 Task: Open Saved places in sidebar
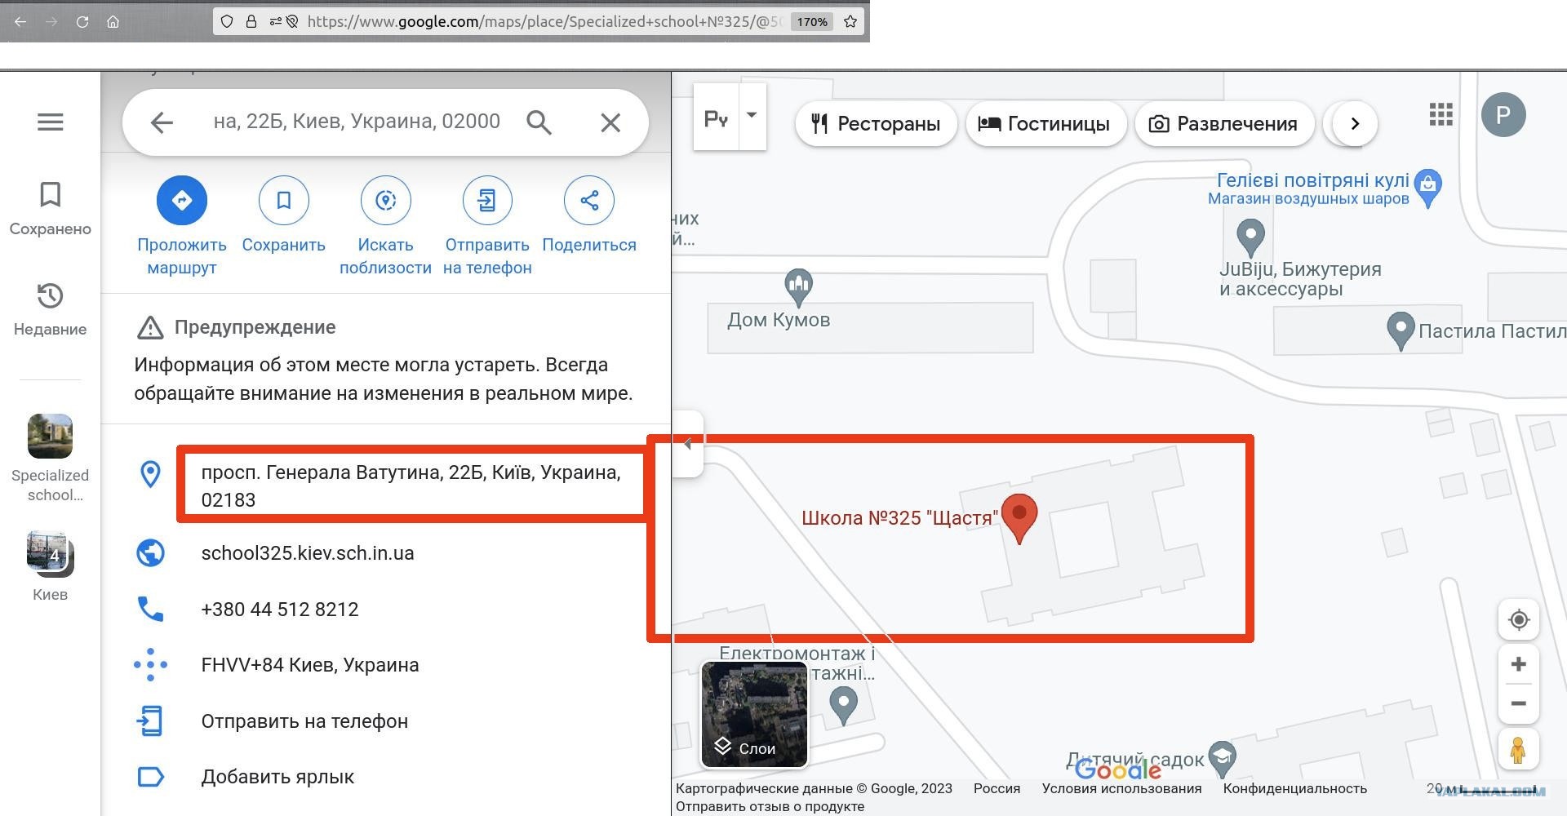point(50,209)
